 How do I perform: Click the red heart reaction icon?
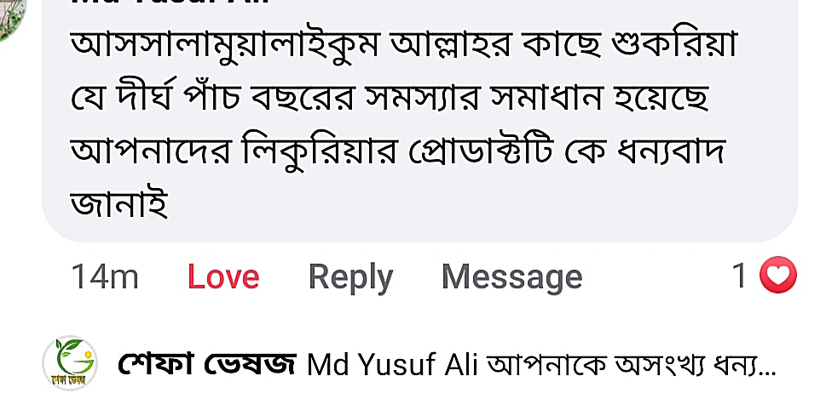coord(777,276)
